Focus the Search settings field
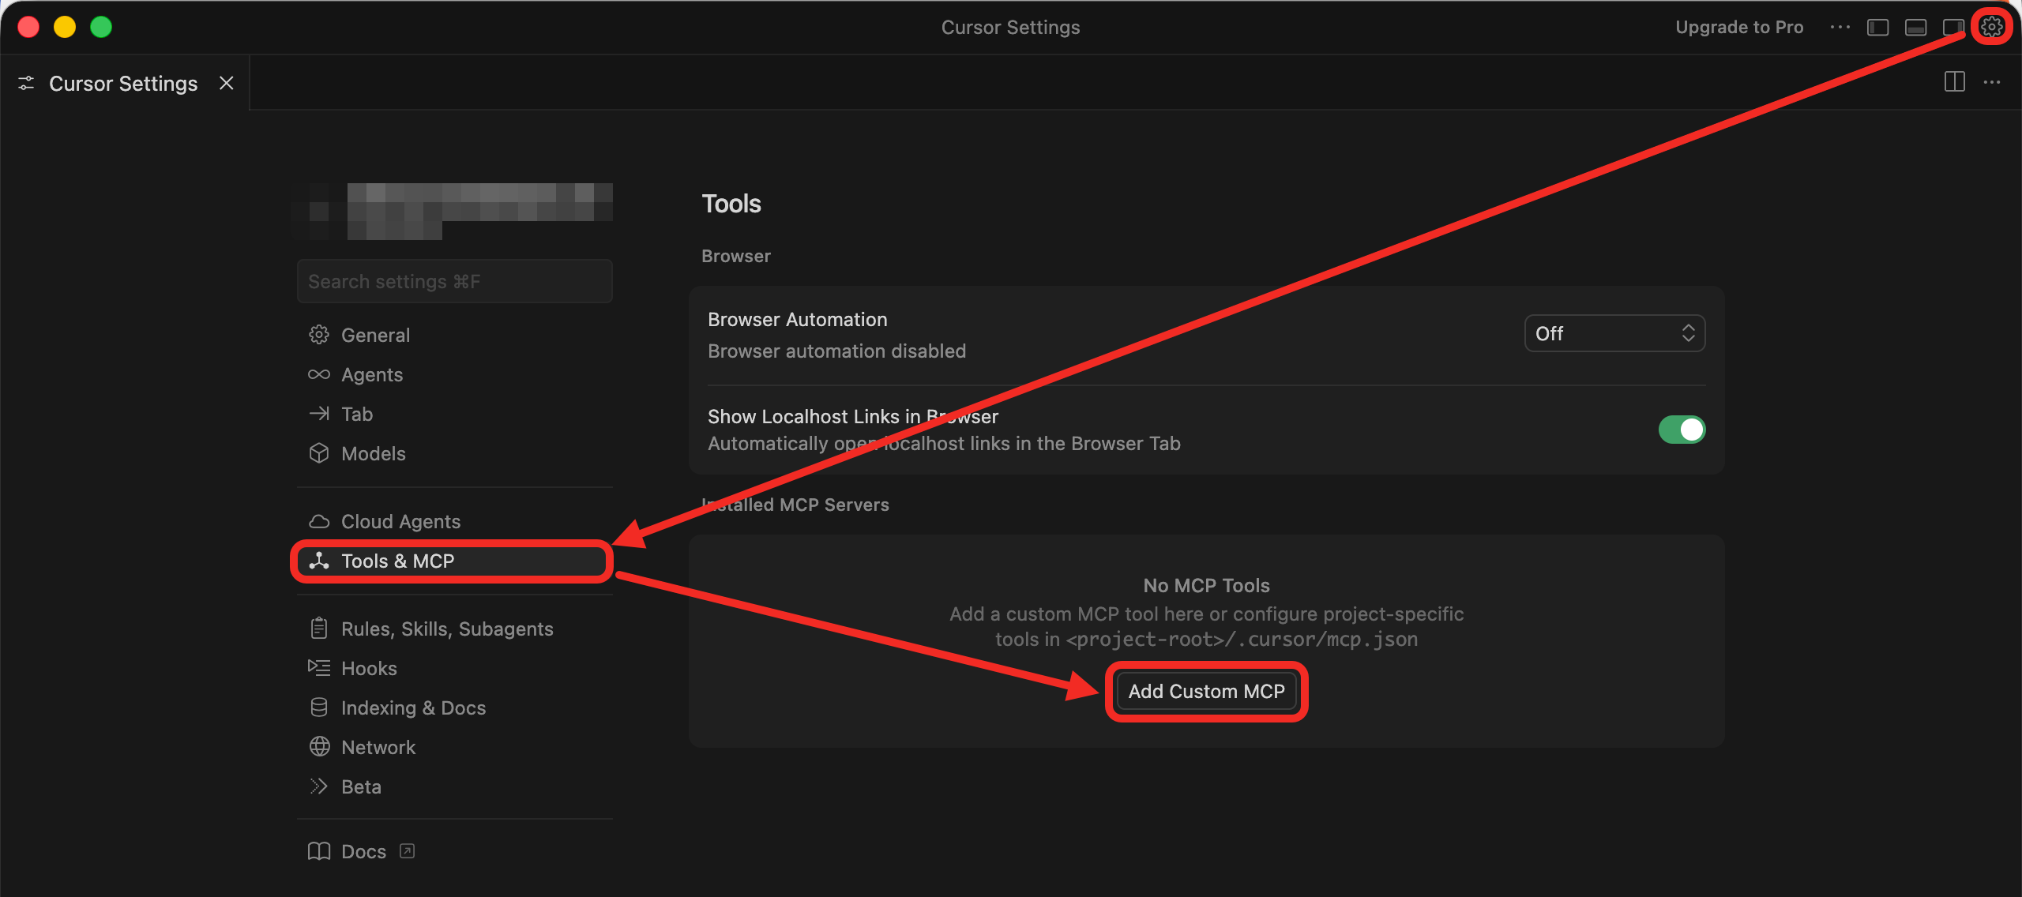The image size is (2022, 897). (x=454, y=282)
